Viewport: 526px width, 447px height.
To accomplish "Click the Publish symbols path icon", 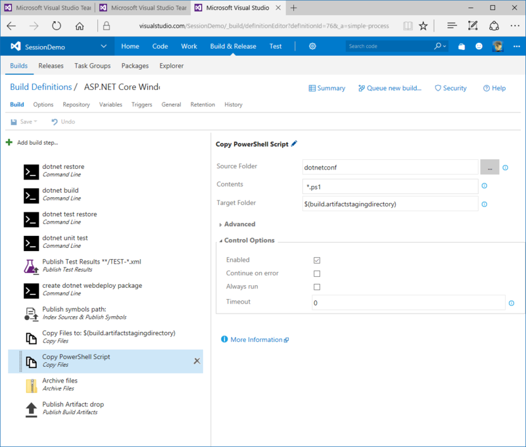I will (31, 314).
